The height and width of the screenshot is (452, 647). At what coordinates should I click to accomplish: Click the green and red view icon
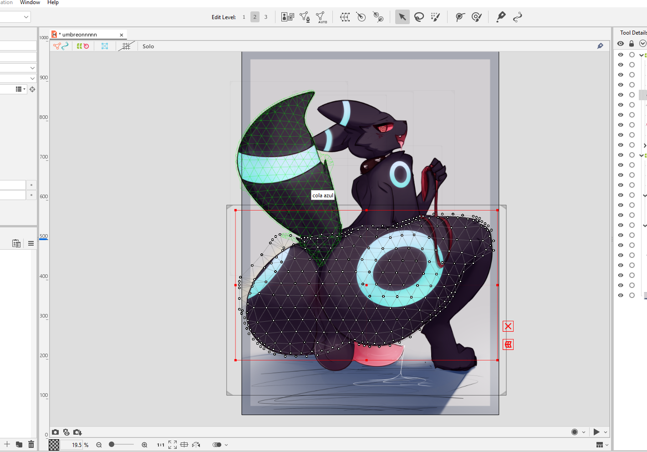[83, 46]
